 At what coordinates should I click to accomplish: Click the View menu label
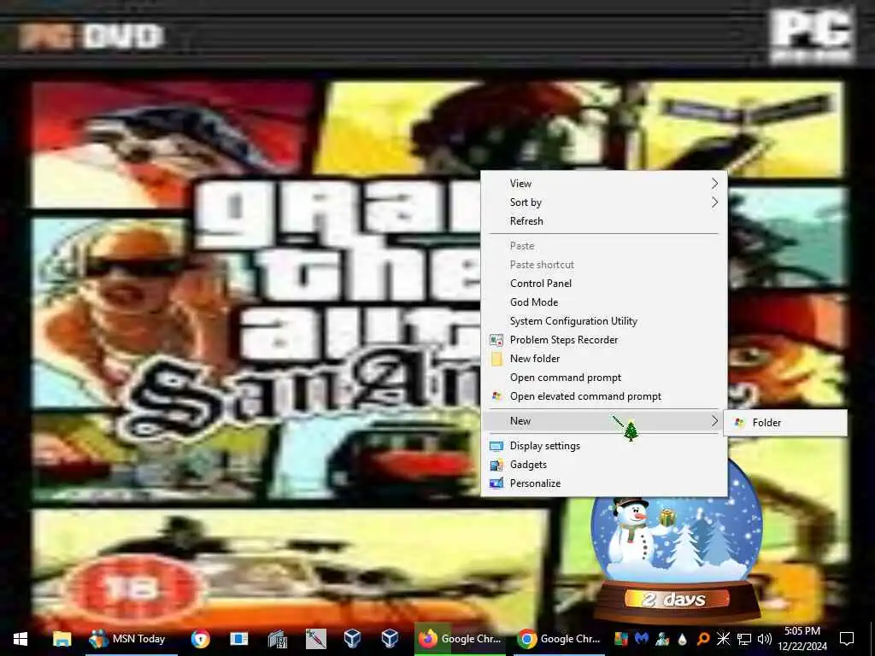point(520,183)
